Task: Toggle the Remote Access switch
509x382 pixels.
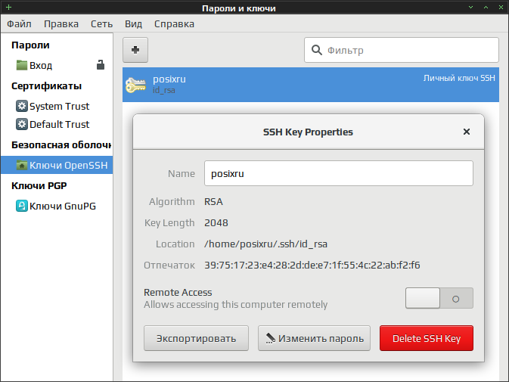Action: click(439, 298)
